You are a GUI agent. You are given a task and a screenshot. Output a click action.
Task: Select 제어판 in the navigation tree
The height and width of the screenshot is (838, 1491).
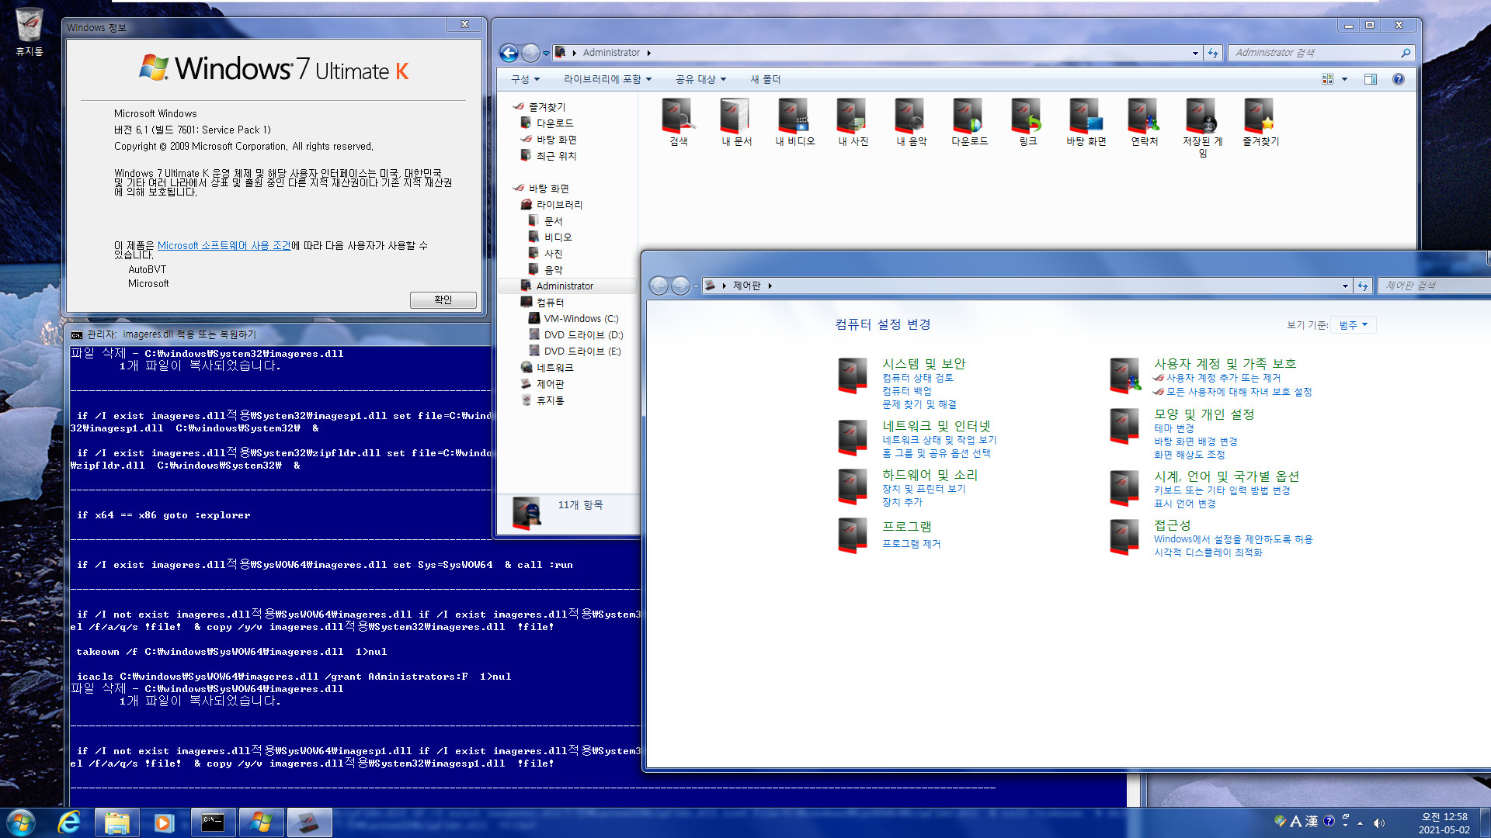[x=550, y=384]
